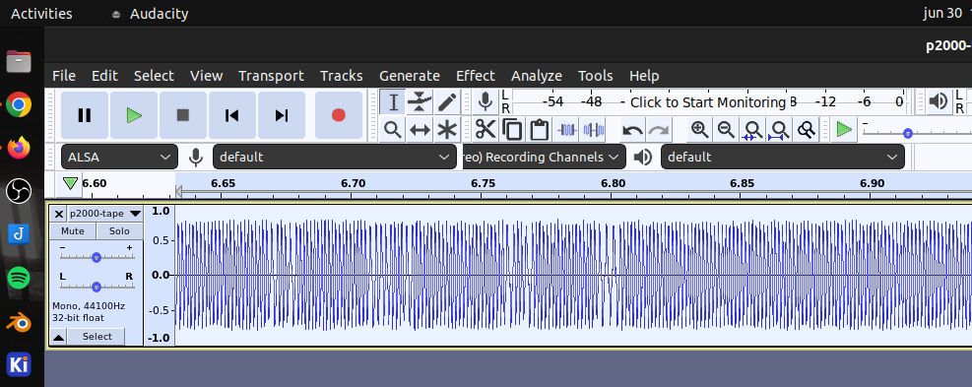972x387 pixels.
Task: Fit selection to width zoom icon
Action: 752,130
